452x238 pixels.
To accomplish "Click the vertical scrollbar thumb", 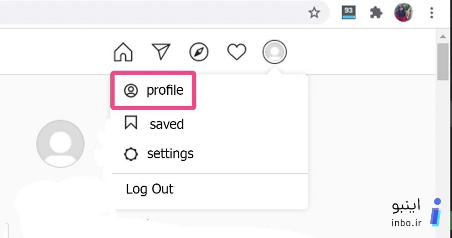I will point(442,62).
